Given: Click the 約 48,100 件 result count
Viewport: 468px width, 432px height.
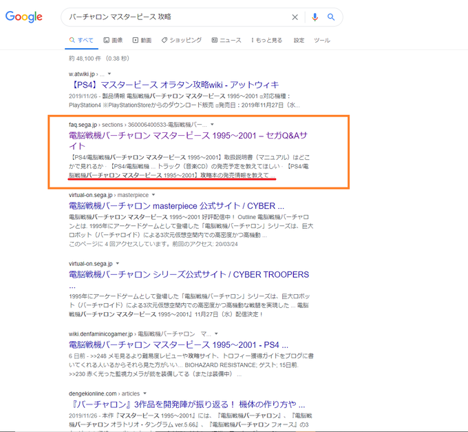Looking at the screenshot, I should (x=85, y=59).
